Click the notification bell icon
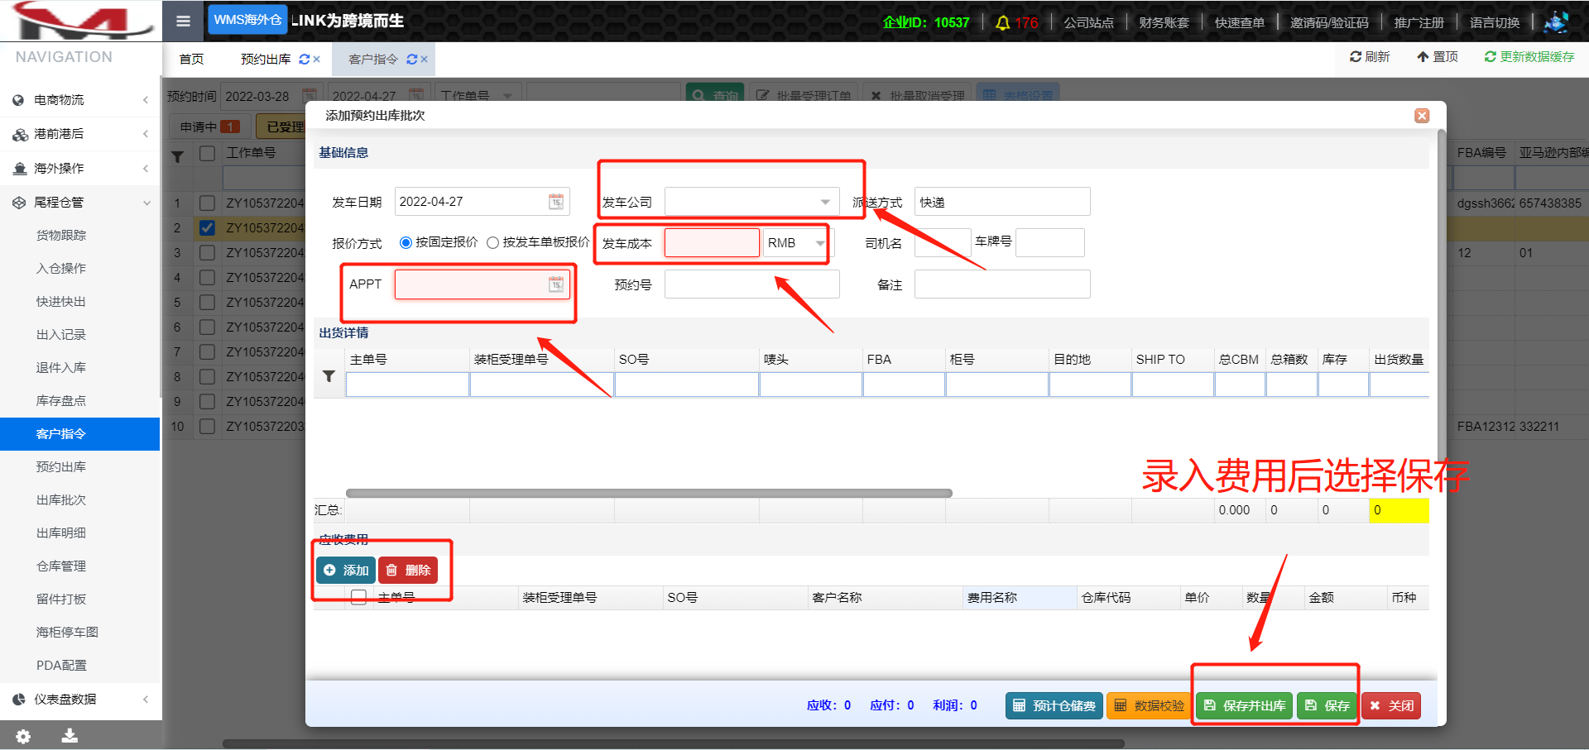The image size is (1589, 750). tap(1002, 23)
